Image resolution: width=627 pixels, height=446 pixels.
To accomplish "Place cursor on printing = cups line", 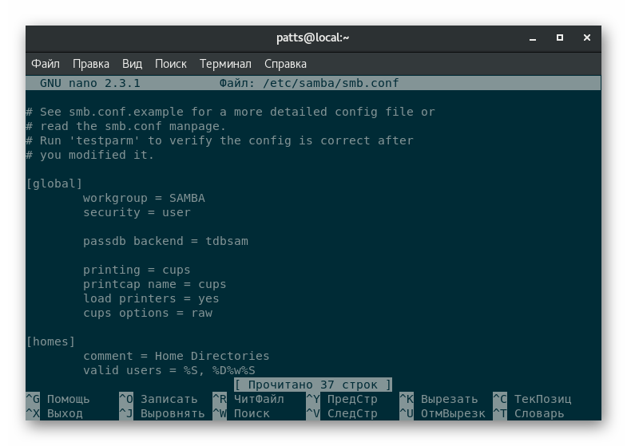I will tap(137, 270).
